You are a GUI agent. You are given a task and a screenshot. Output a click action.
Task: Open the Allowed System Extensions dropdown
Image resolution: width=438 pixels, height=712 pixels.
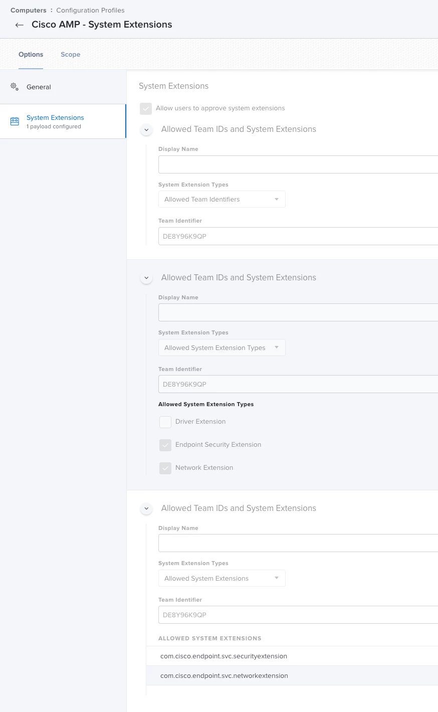pos(222,578)
